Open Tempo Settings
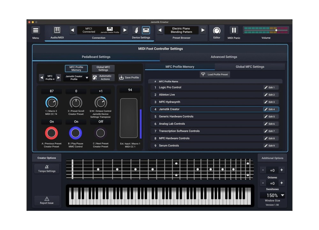 click(x=46, y=169)
